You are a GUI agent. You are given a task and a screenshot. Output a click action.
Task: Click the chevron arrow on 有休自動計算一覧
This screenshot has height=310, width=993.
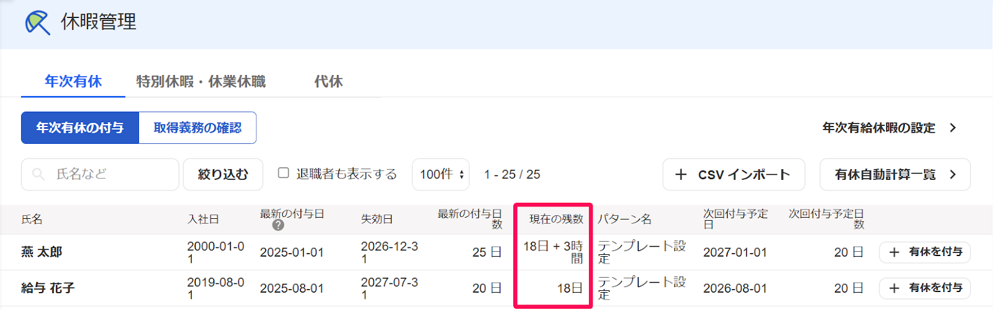pos(953,175)
